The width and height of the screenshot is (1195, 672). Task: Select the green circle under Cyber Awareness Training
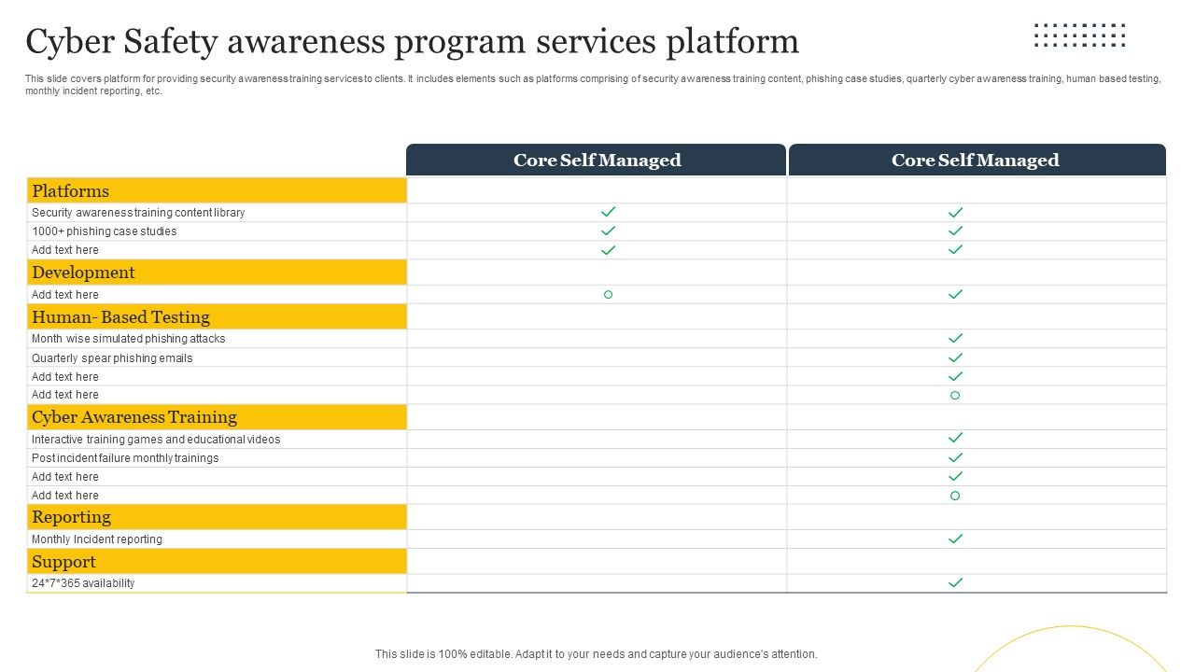[955, 496]
